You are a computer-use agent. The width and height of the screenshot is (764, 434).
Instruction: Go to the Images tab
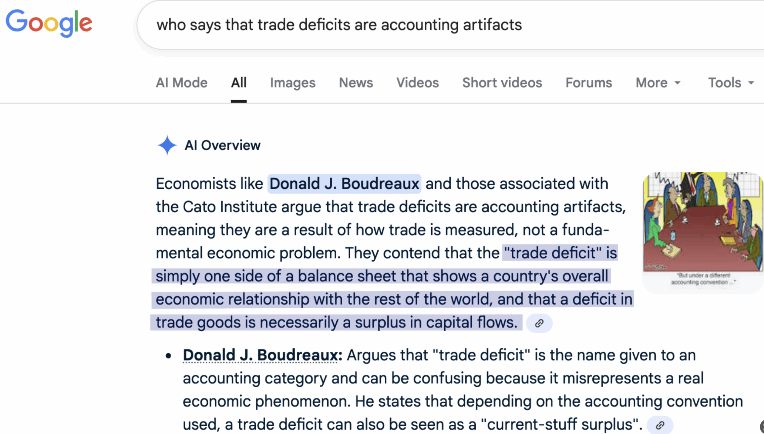pyautogui.click(x=292, y=83)
